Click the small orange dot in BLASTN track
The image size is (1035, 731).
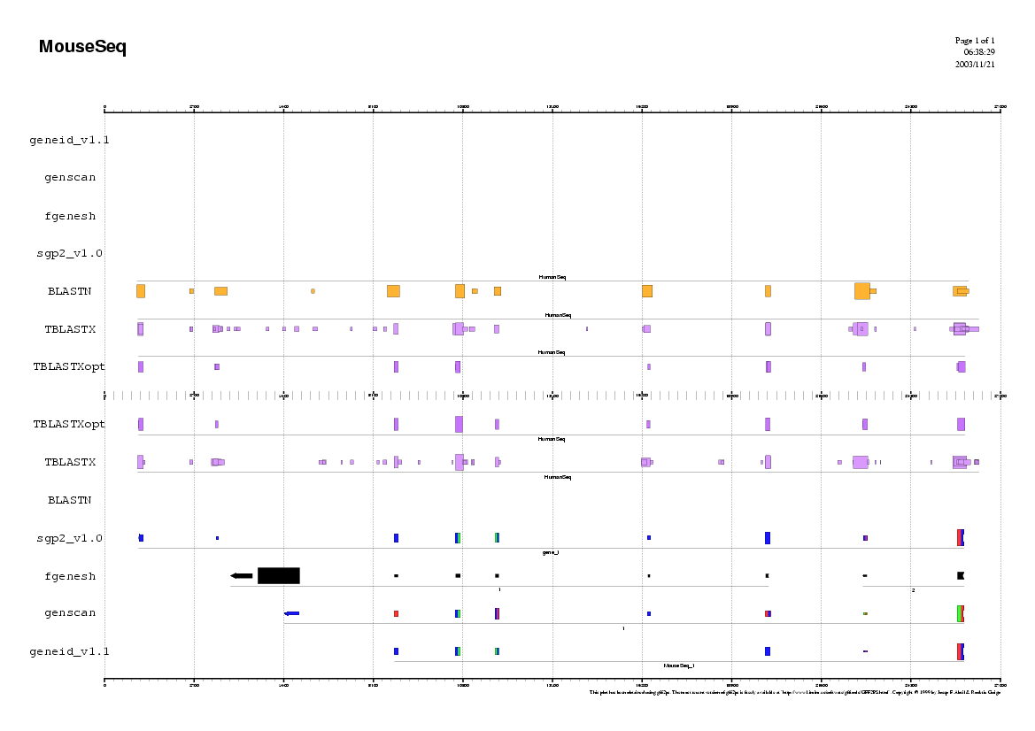[313, 291]
